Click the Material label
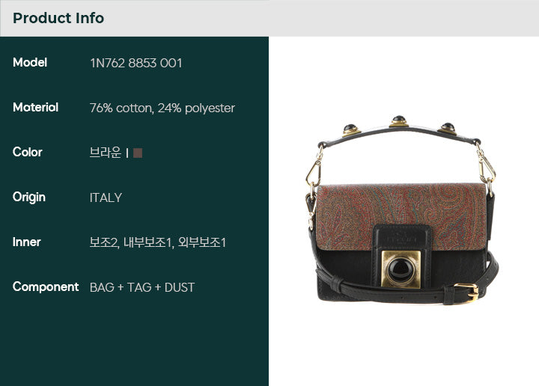This screenshot has width=539, height=386. pos(35,108)
